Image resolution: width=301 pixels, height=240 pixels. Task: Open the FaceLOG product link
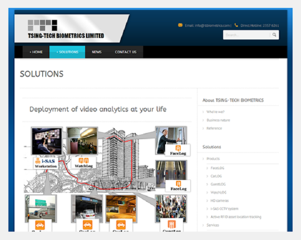[x=217, y=168]
